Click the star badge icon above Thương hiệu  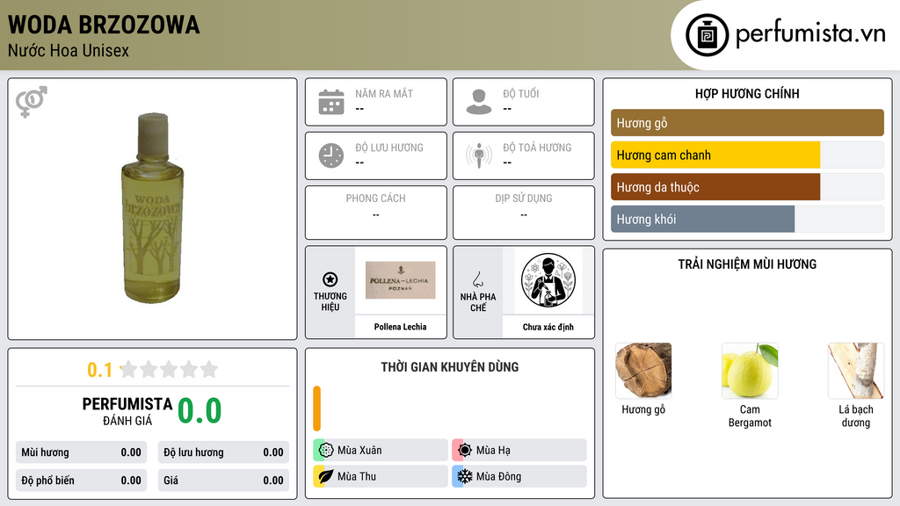(x=330, y=279)
